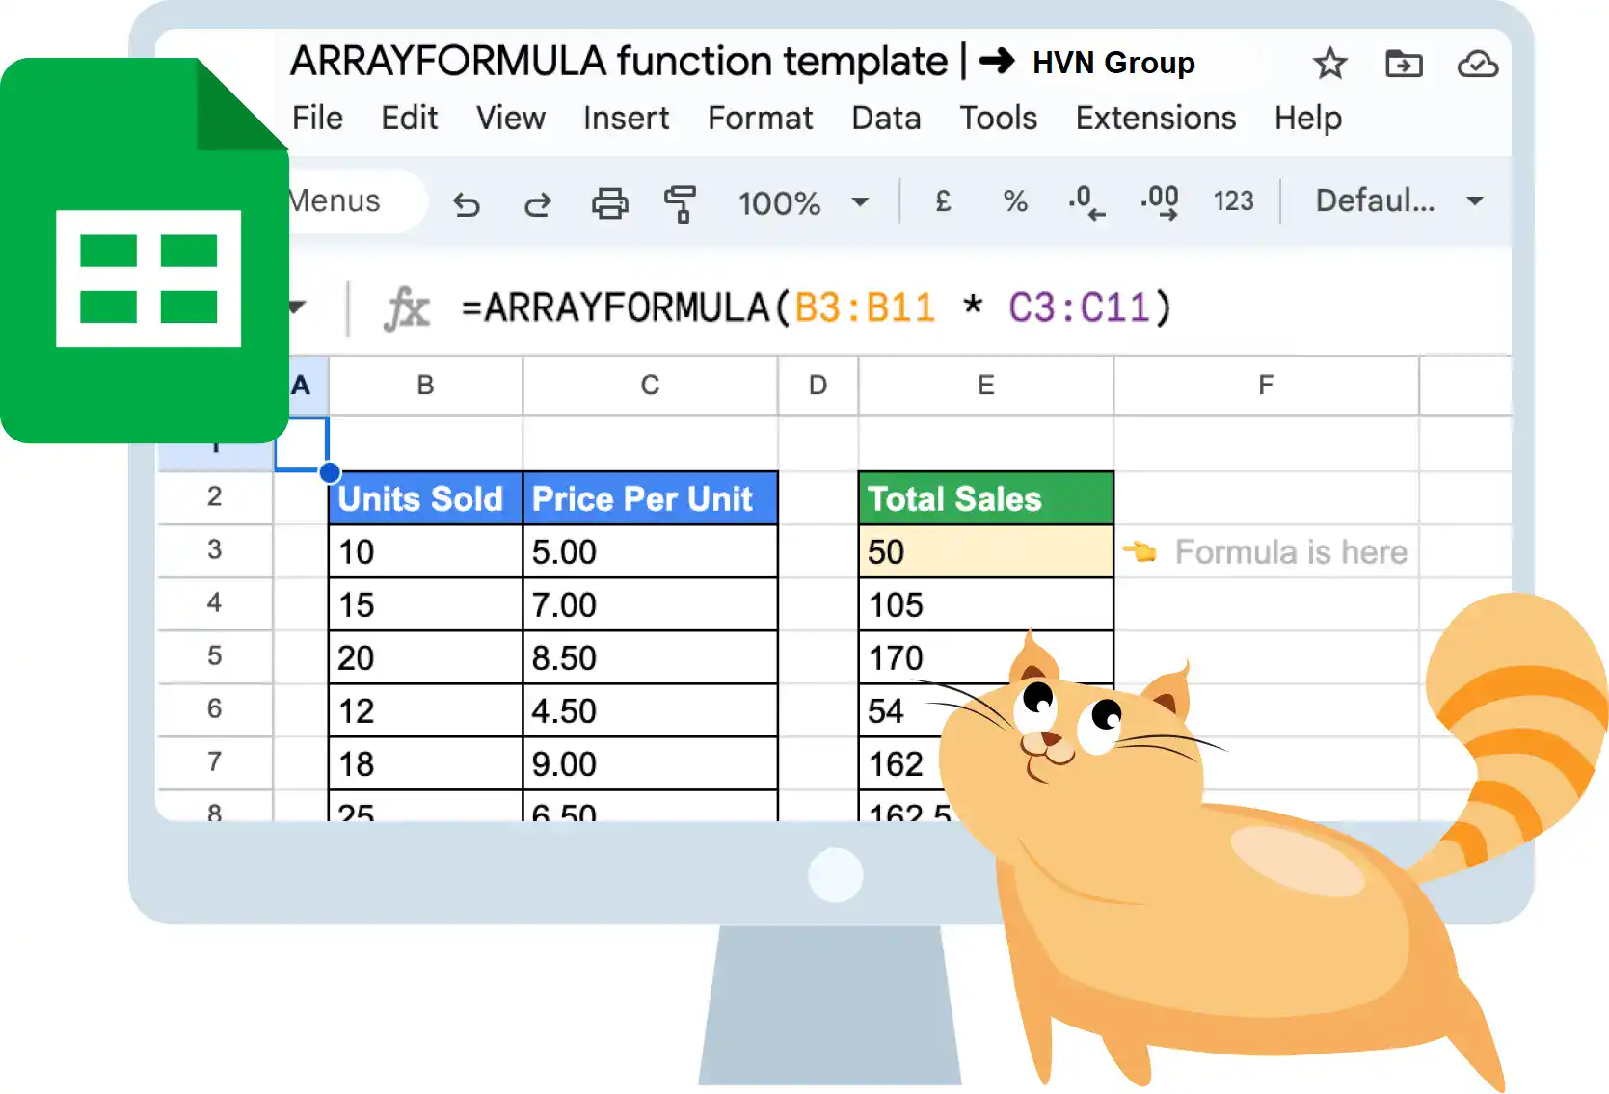Screen dimensions: 1609x1094
Task: Star the spreadsheet
Action: click(1330, 64)
